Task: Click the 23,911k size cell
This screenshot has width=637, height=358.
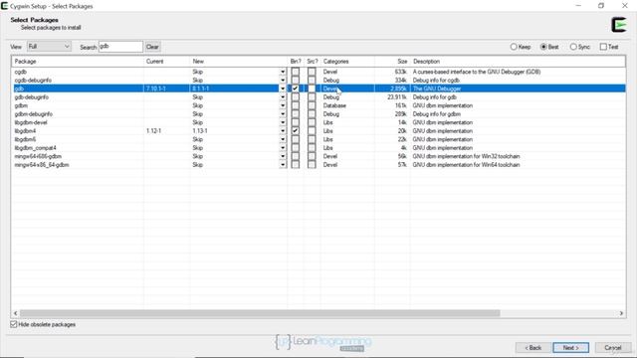Action: [397, 97]
